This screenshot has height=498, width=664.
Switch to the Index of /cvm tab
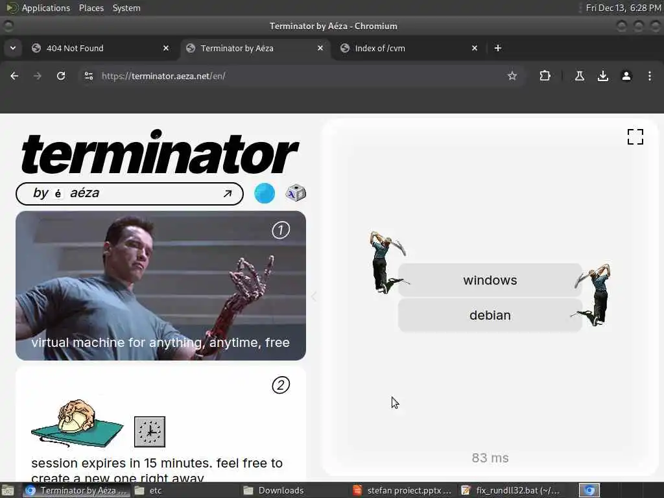[410, 48]
